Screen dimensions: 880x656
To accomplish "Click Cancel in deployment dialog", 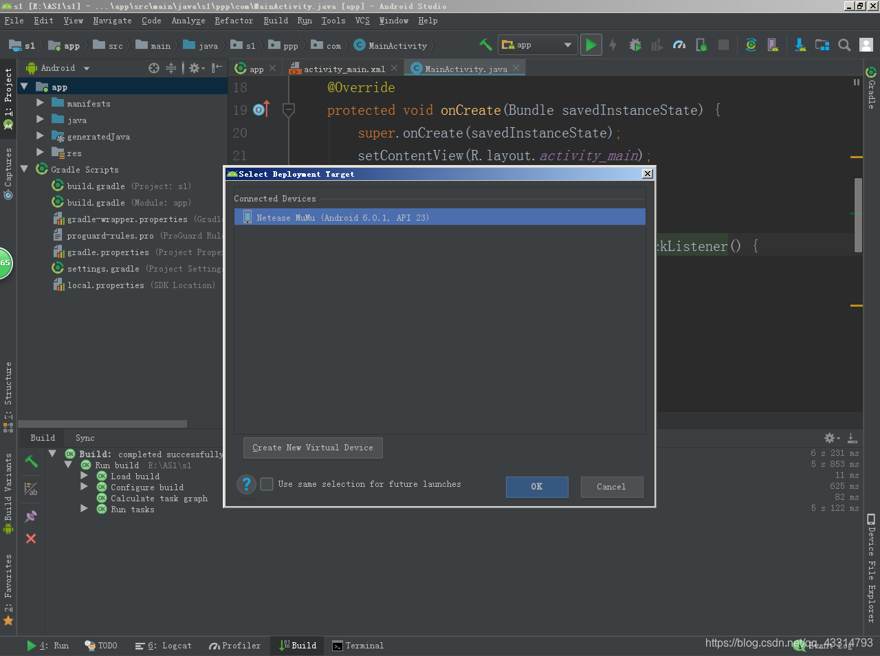I will pyautogui.click(x=611, y=487).
